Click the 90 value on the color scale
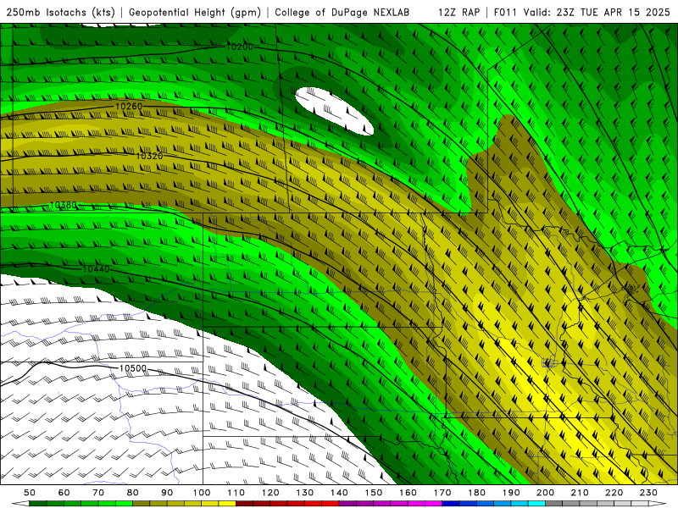 [167, 493]
